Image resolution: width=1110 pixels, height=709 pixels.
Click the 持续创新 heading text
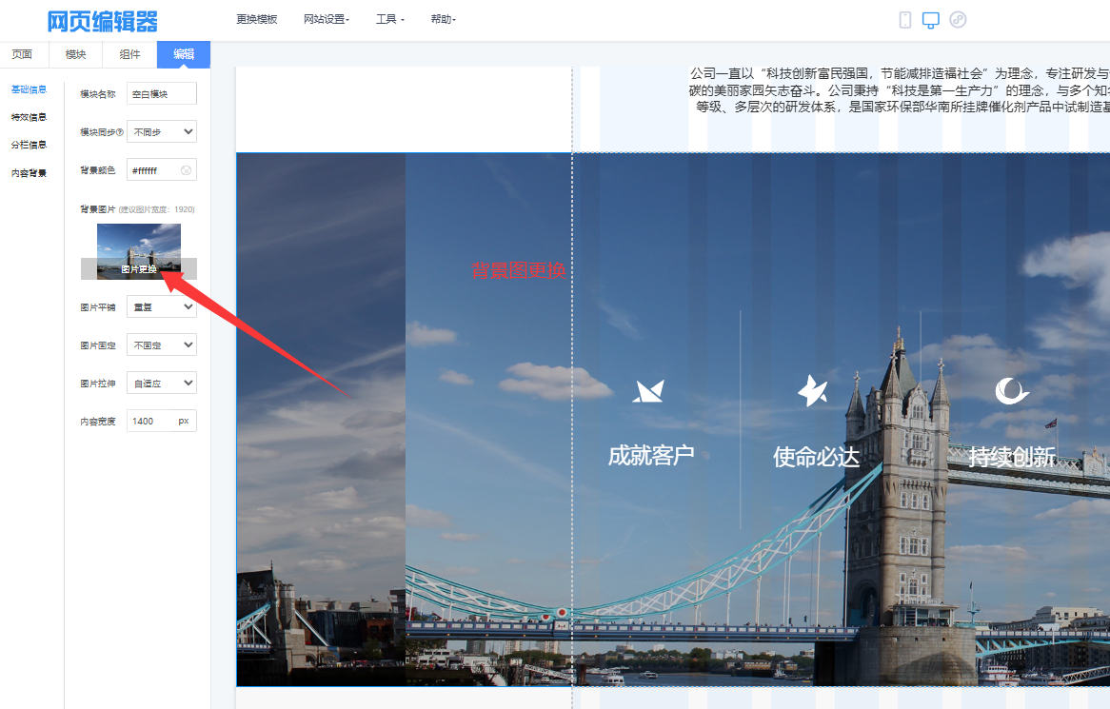[1012, 457]
